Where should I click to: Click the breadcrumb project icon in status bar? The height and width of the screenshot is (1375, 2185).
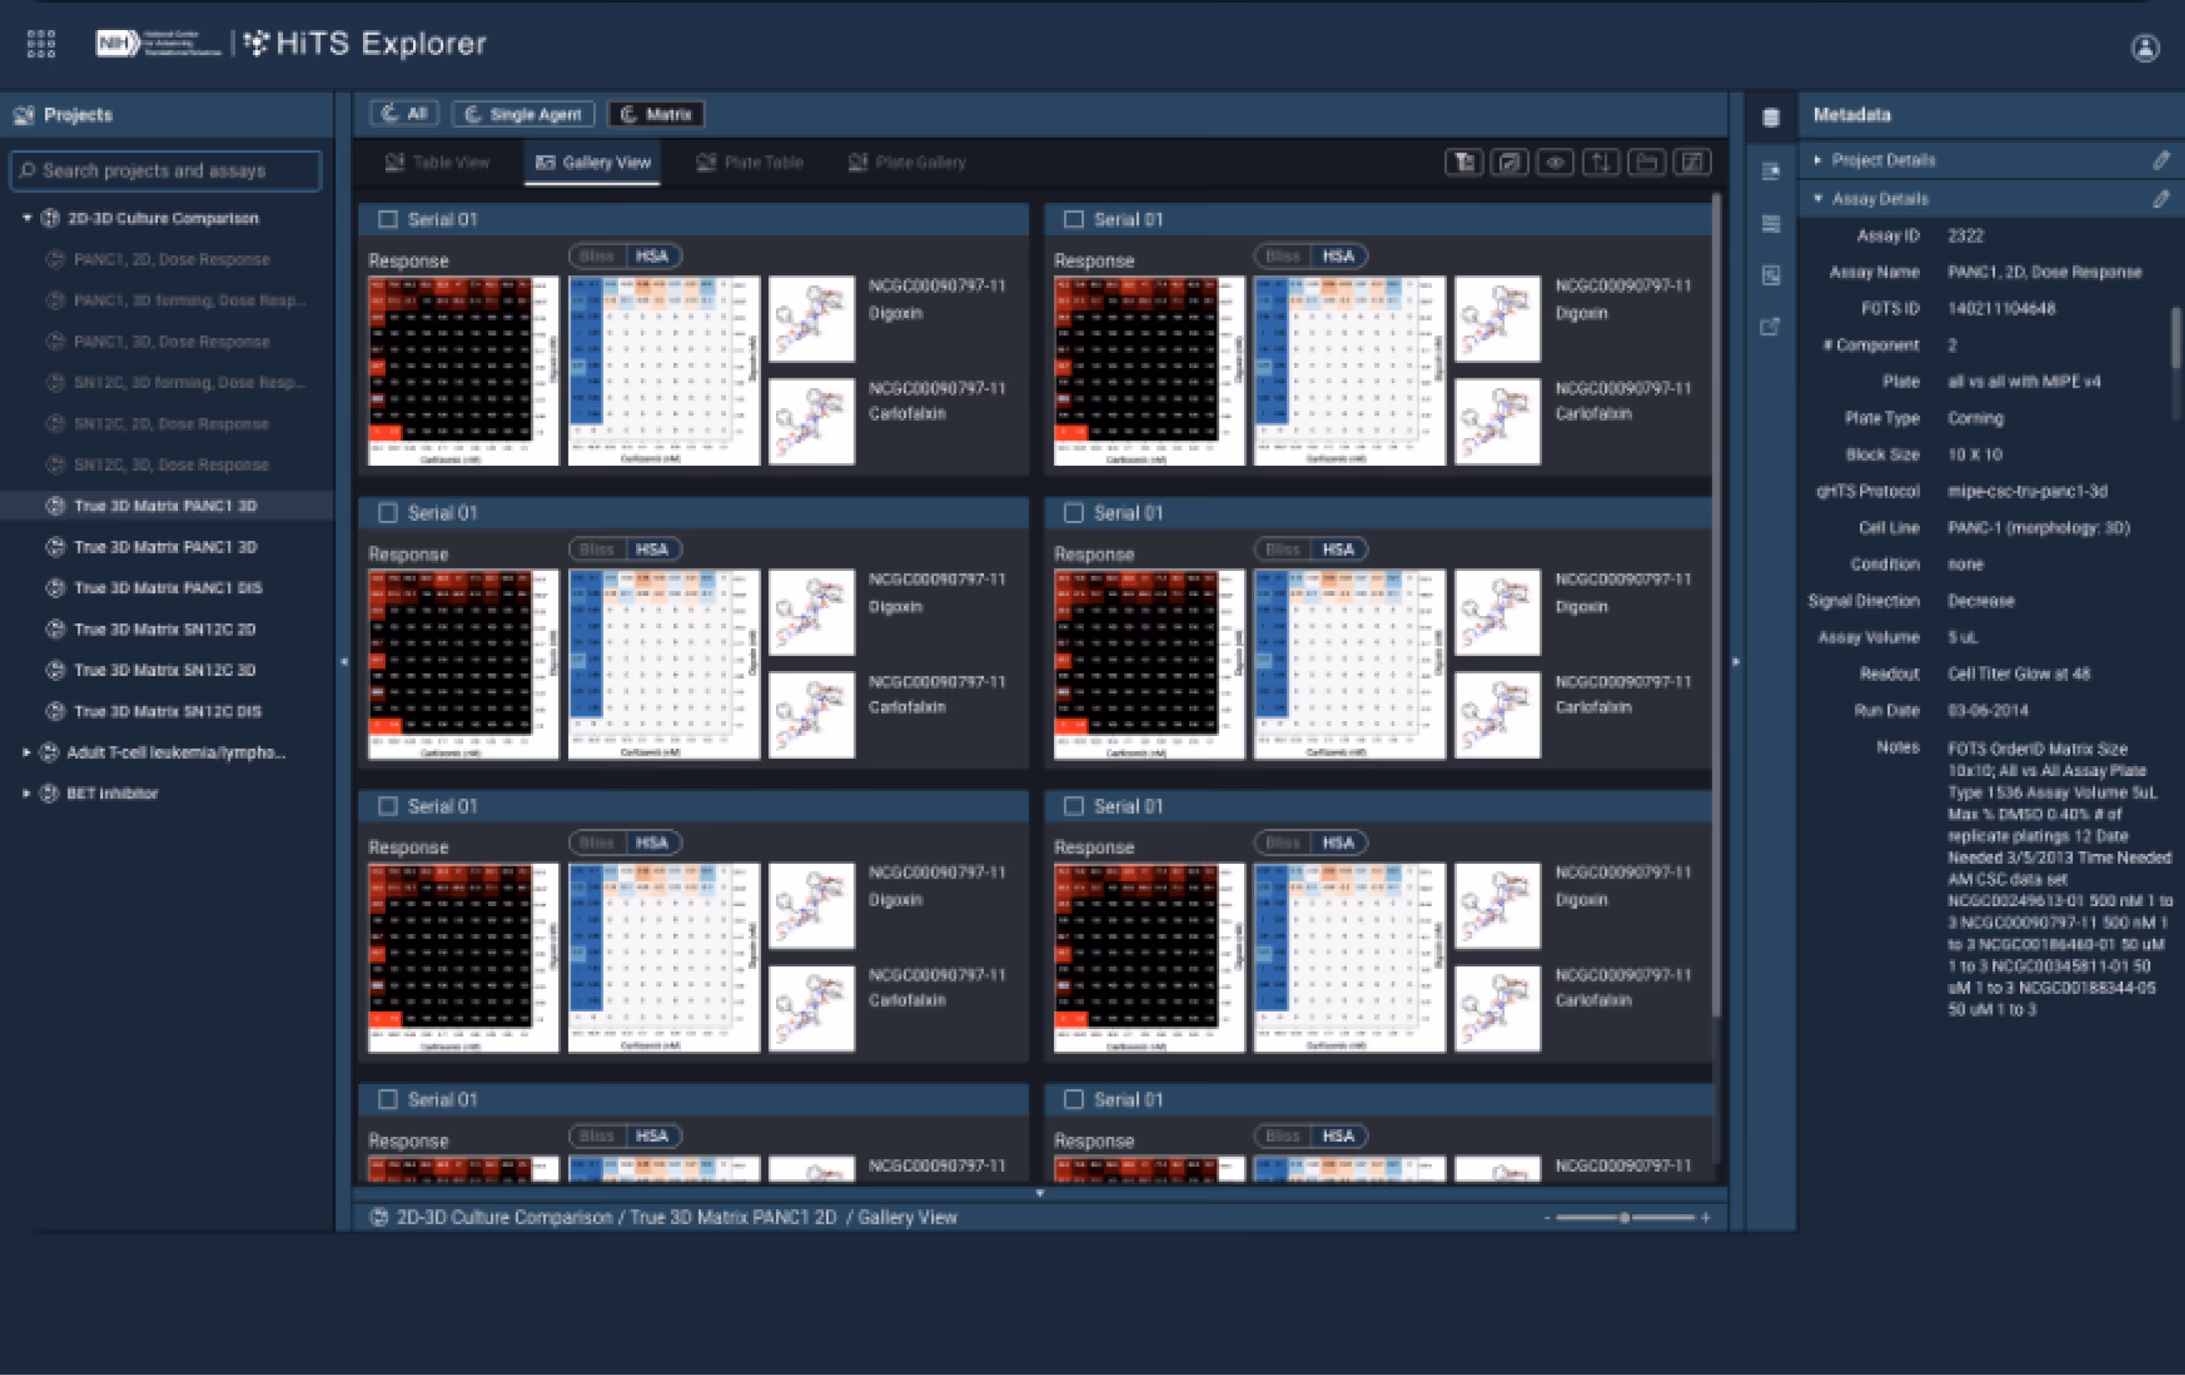(x=379, y=1218)
